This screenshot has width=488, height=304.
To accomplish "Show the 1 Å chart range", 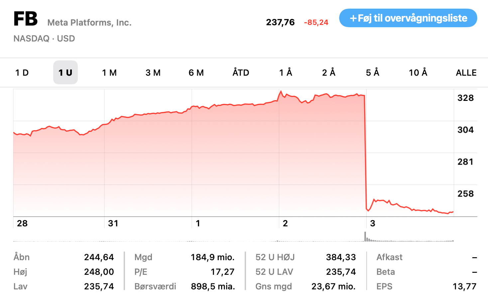I will pos(286,73).
